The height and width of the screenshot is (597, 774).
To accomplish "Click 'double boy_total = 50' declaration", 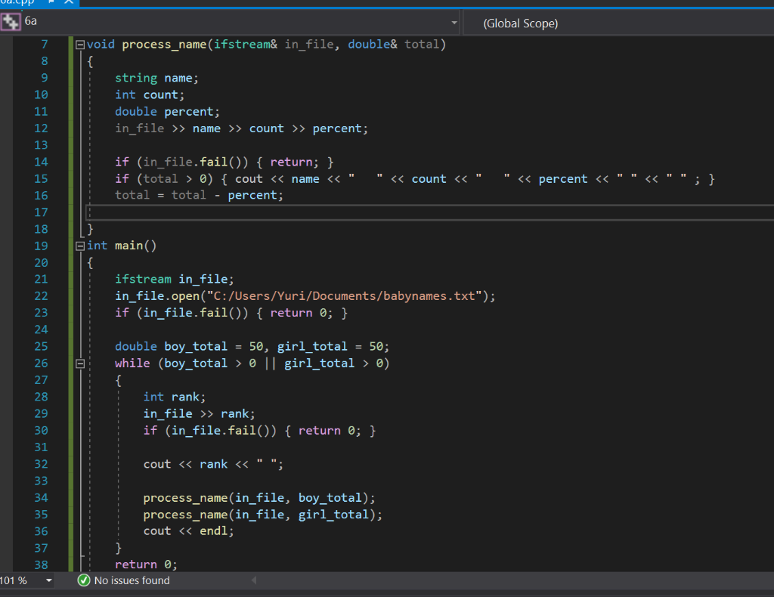I will click(x=189, y=346).
